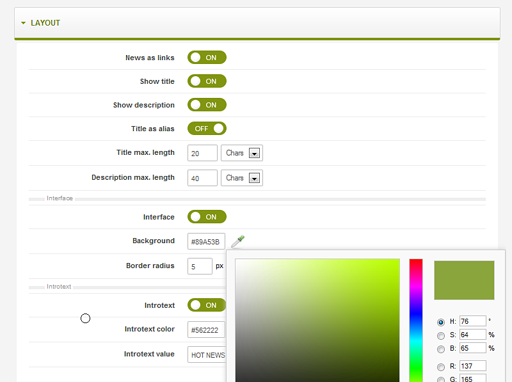Click the Description max. length number field
Screen dimensions: 512x382
coord(202,178)
